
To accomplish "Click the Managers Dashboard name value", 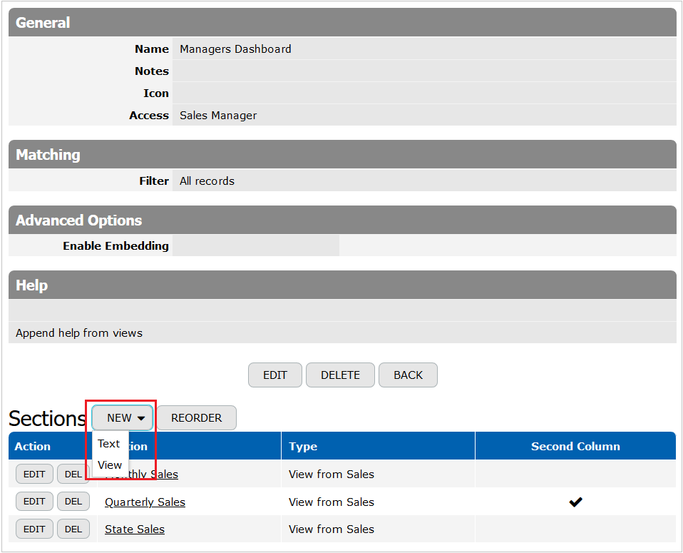I will (235, 49).
